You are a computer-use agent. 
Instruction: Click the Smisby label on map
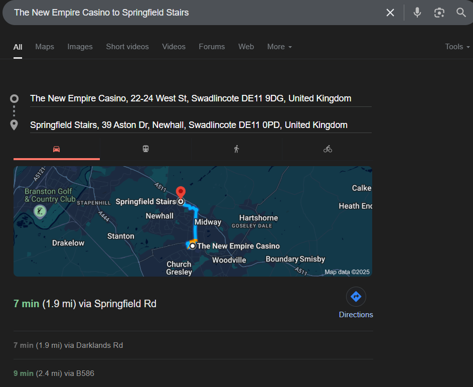[312, 259]
